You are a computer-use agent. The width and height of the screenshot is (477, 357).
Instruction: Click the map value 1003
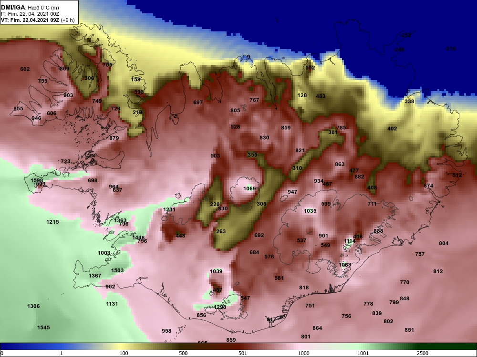coord(104,253)
